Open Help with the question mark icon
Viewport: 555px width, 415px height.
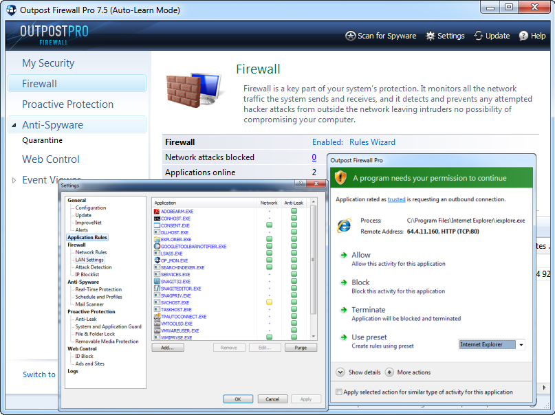pyautogui.click(x=523, y=36)
